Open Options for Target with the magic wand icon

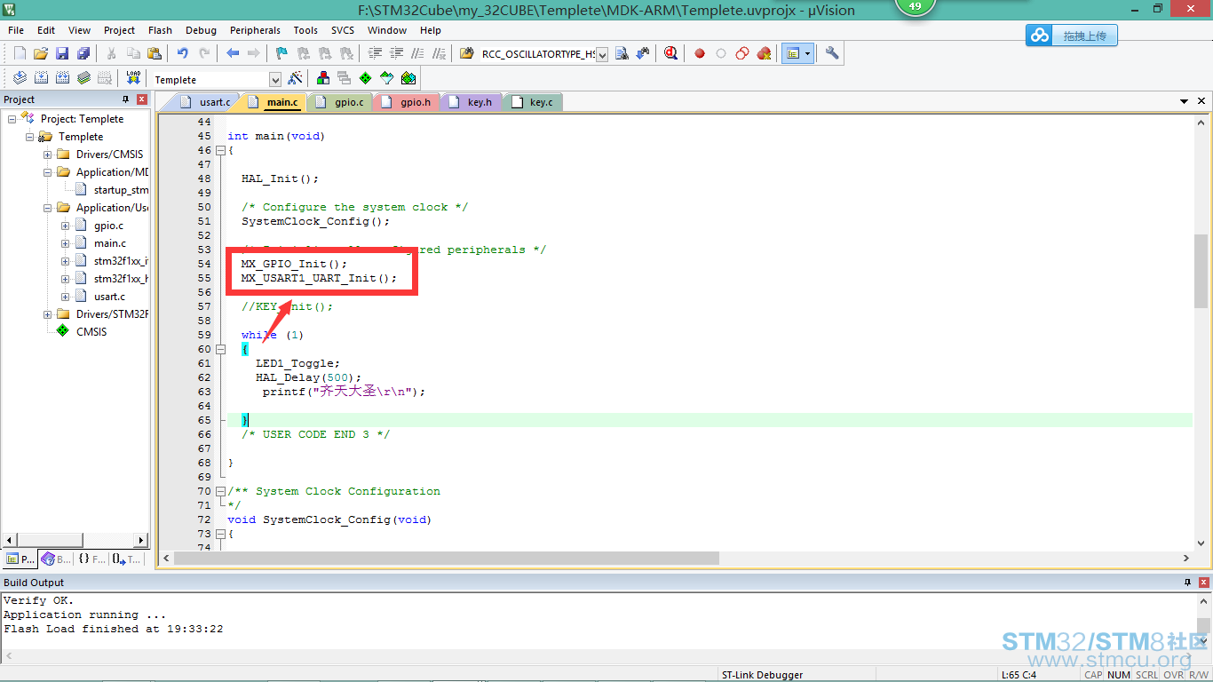tap(295, 78)
